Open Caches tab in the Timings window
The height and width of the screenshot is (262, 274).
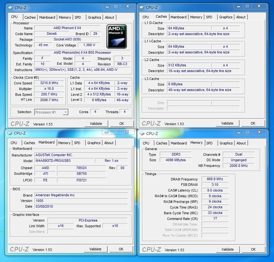(x=162, y=143)
